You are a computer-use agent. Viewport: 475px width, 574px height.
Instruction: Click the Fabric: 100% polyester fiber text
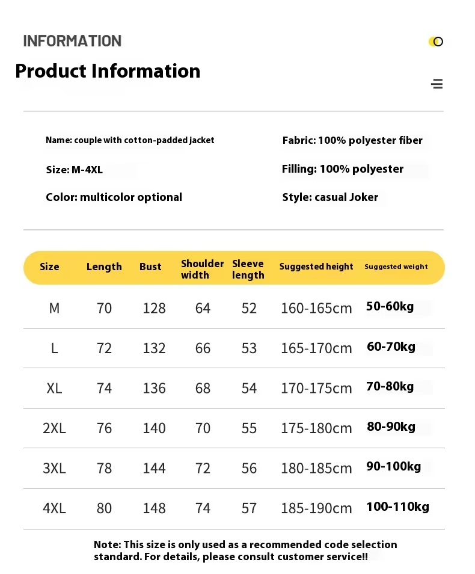tap(352, 140)
